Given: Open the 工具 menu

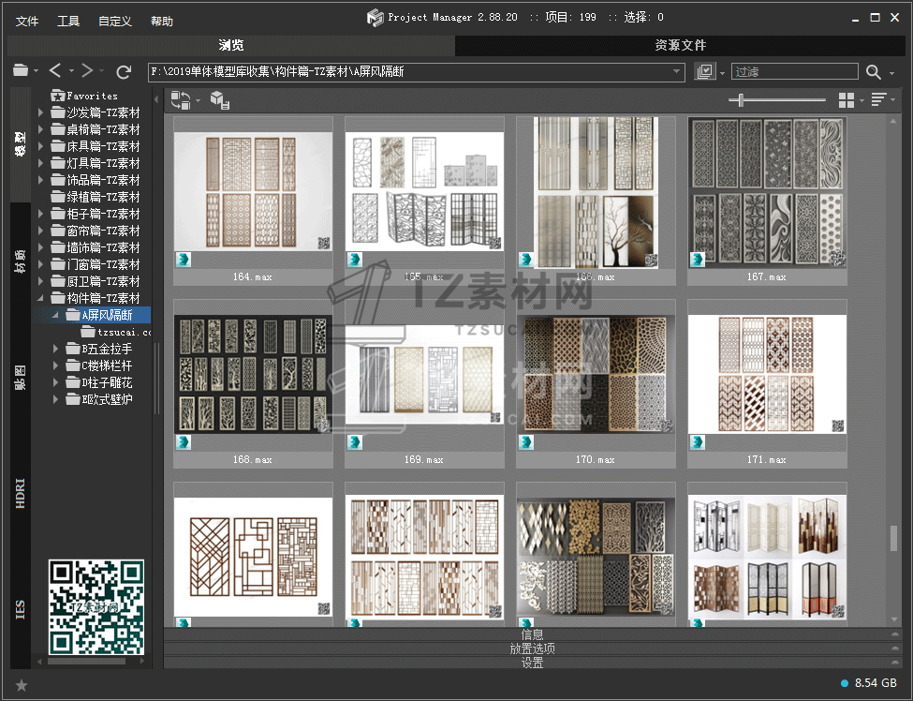Looking at the screenshot, I should (68, 22).
